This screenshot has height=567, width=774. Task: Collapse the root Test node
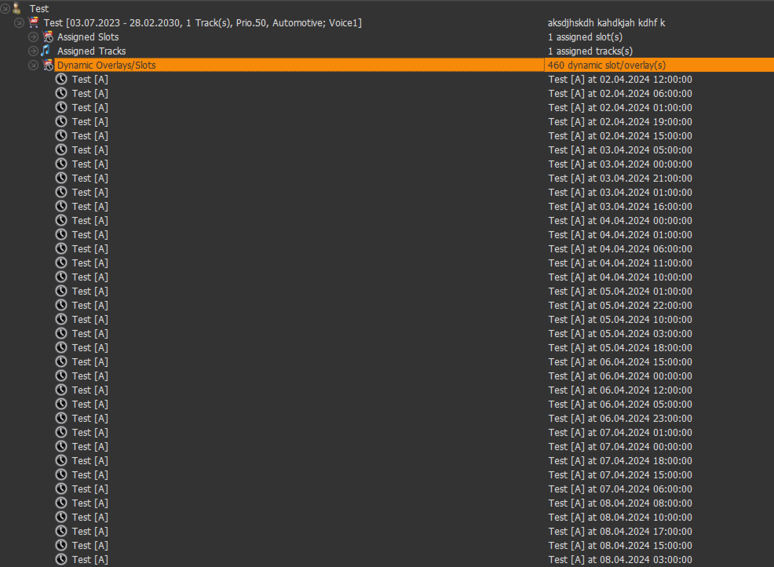click(x=5, y=8)
